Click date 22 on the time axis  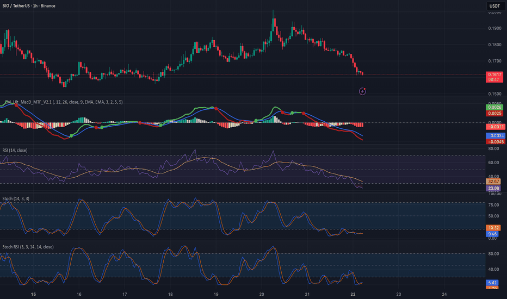[x=353, y=294]
